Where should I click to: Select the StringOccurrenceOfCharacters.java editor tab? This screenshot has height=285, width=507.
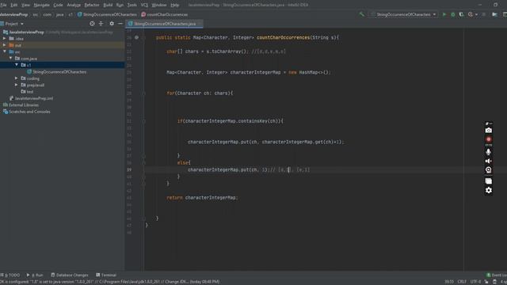tap(165, 24)
